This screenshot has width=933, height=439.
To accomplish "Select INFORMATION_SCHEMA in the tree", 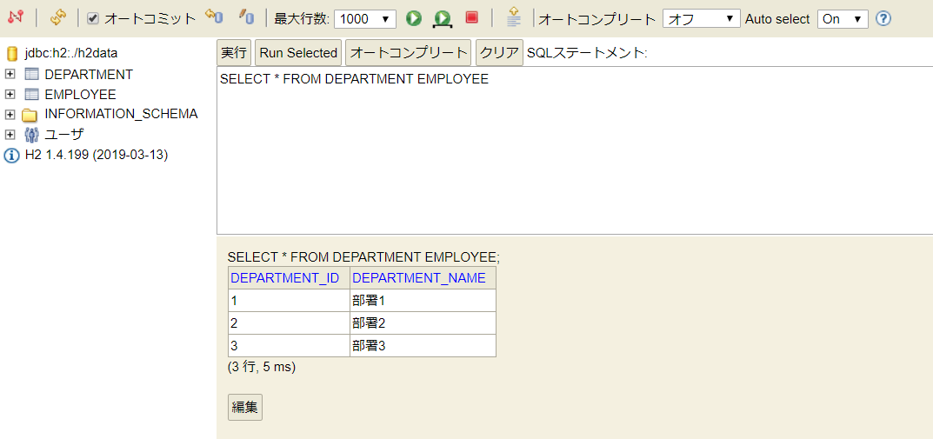I will (x=122, y=114).
